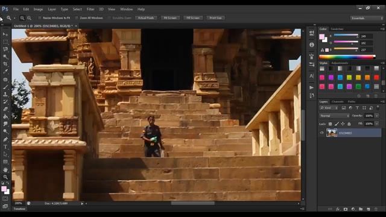Select the Move tool
Image resolution: width=386 pixels, height=217 pixels.
pyautogui.click(x=5, y=34)
